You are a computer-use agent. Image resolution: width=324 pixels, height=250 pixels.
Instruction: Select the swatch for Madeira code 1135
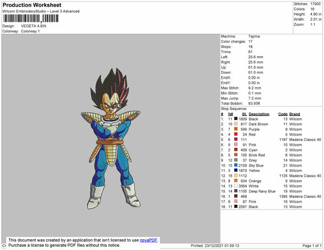pos(236,176)
